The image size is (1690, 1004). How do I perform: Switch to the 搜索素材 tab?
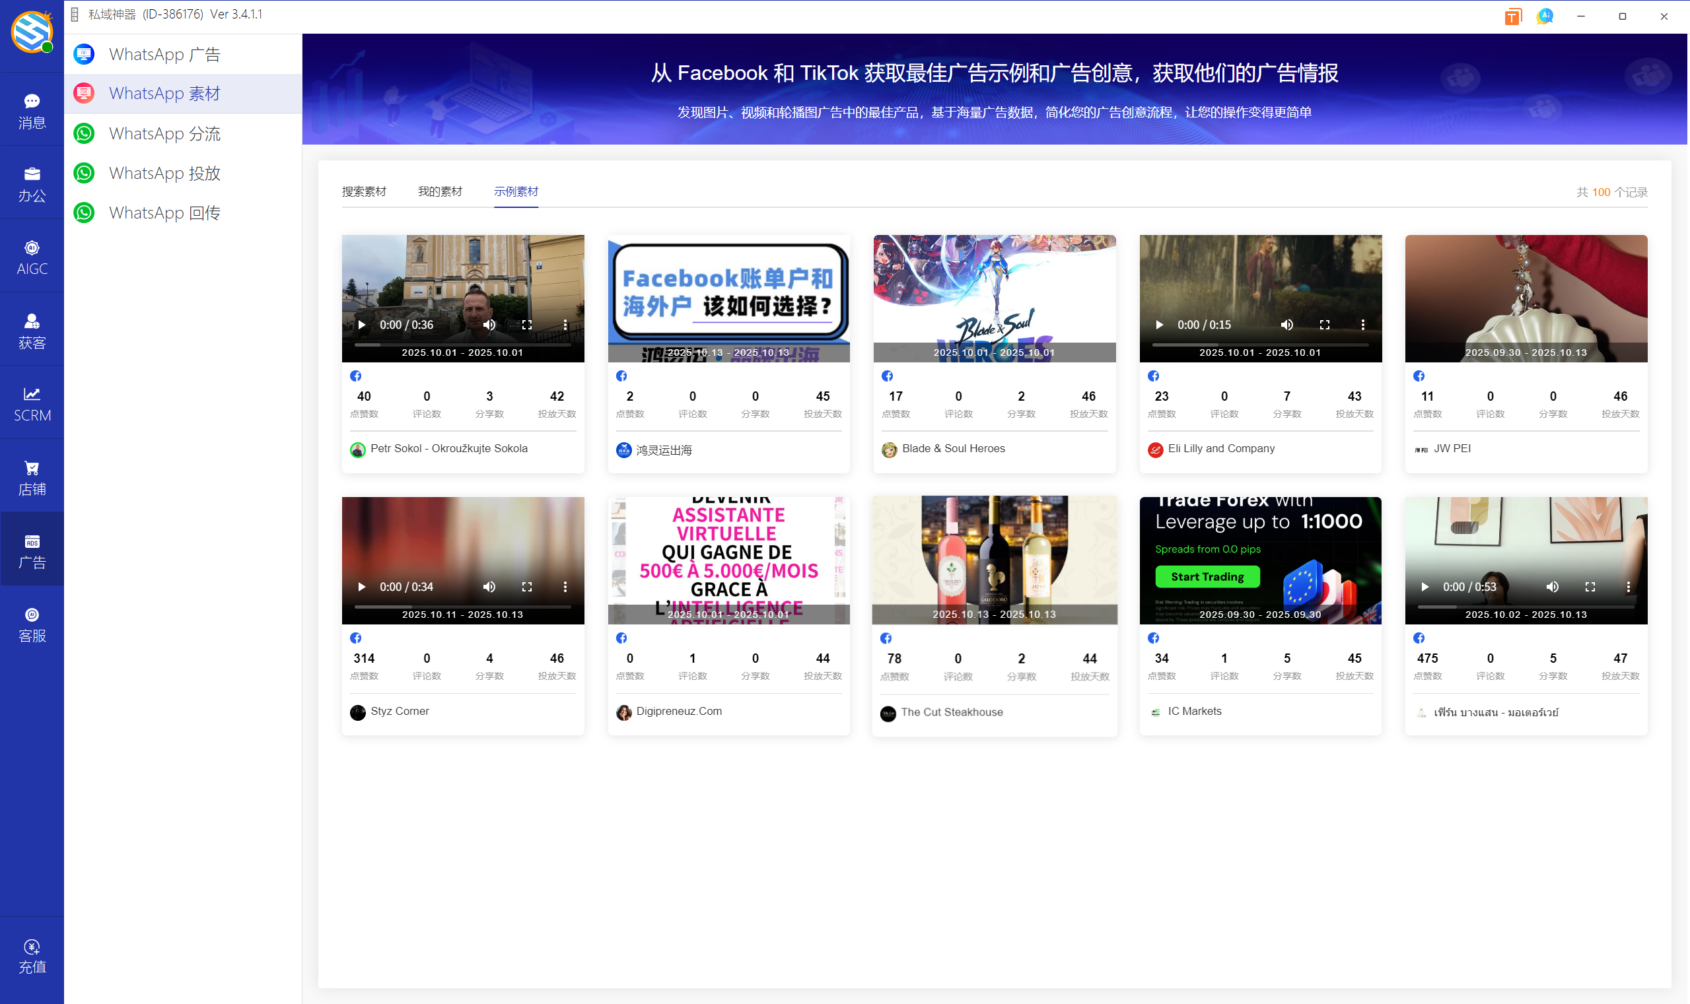(x=363, y=191)
